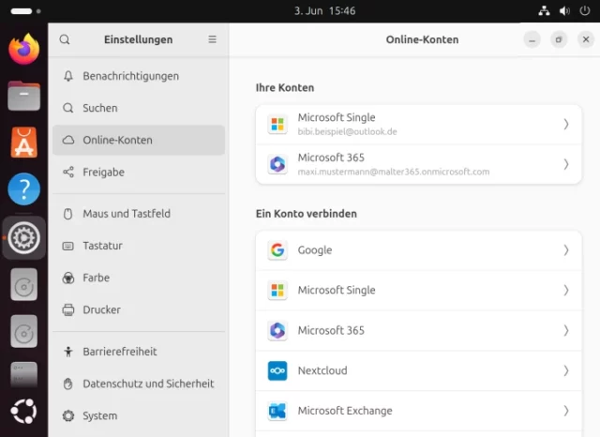600x437 pixels.
Task: Click the Nextcloud logo icon
Action: (277, 370)
